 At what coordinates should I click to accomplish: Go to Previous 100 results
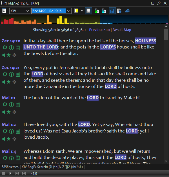(97, 30)
